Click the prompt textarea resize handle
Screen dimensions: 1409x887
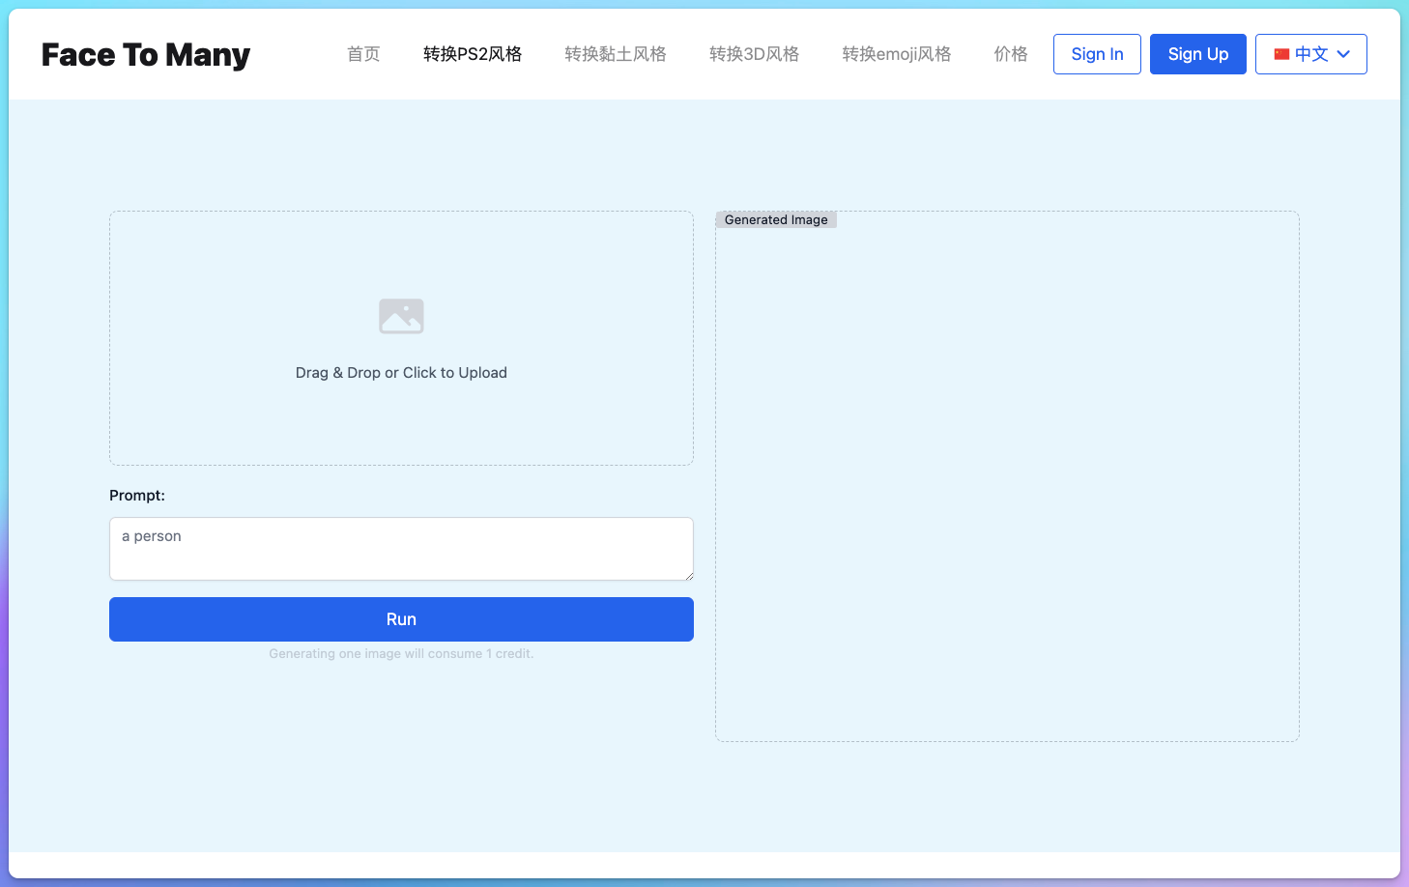689,576
